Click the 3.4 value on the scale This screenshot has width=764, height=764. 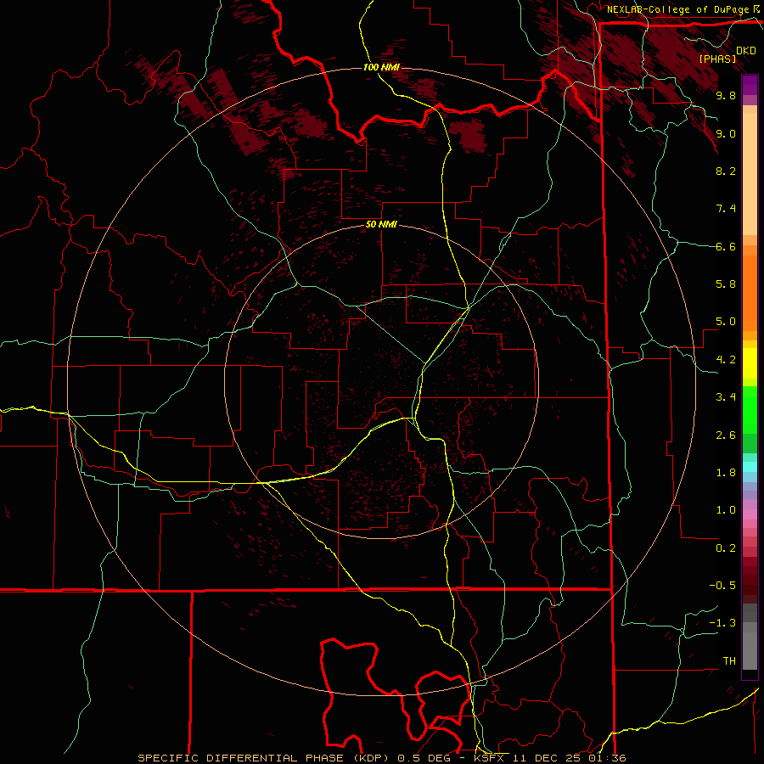(726, 397)
